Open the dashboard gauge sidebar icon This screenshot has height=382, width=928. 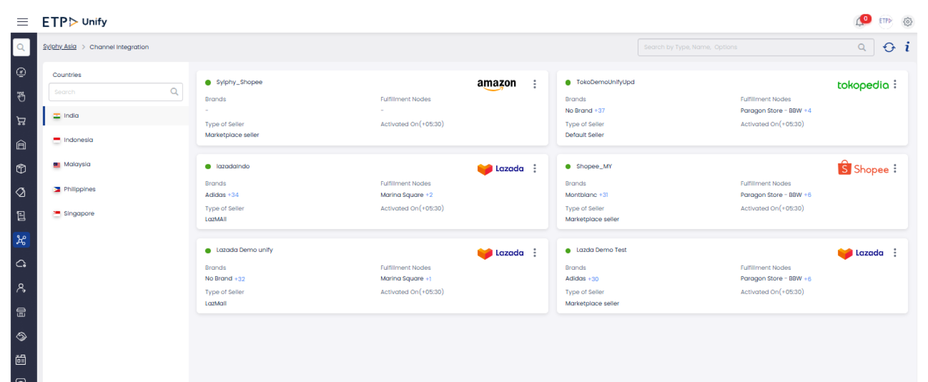(21, 72)
